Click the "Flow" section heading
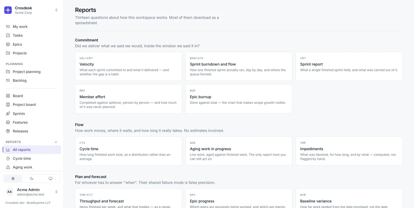This screenshot has width=414, height=208. tap(79, 125)
